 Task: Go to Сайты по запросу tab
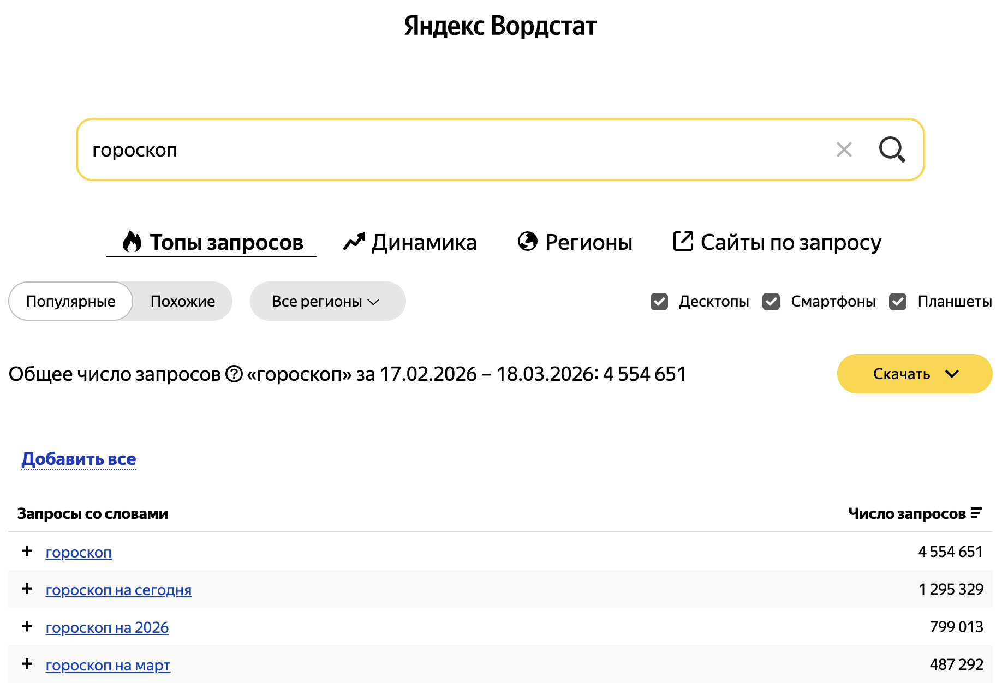click(x=777, y=242)
